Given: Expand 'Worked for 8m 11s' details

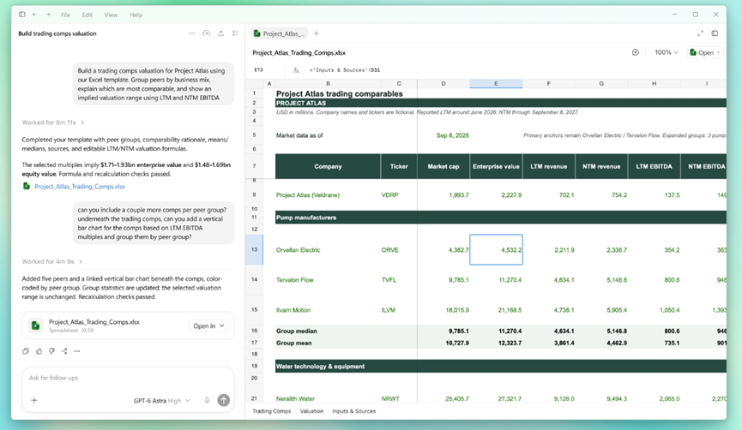Looking at the screenshot, I should point(53,122).
